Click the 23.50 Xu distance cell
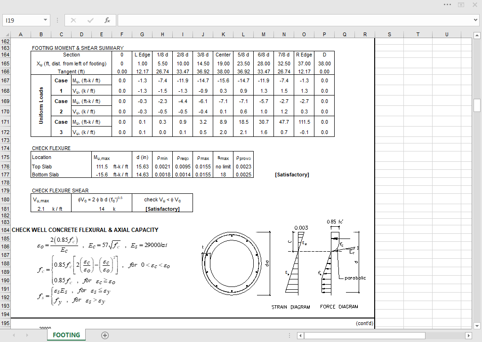The height and width of the screenshot is (342, 482). tap(243, 64)
